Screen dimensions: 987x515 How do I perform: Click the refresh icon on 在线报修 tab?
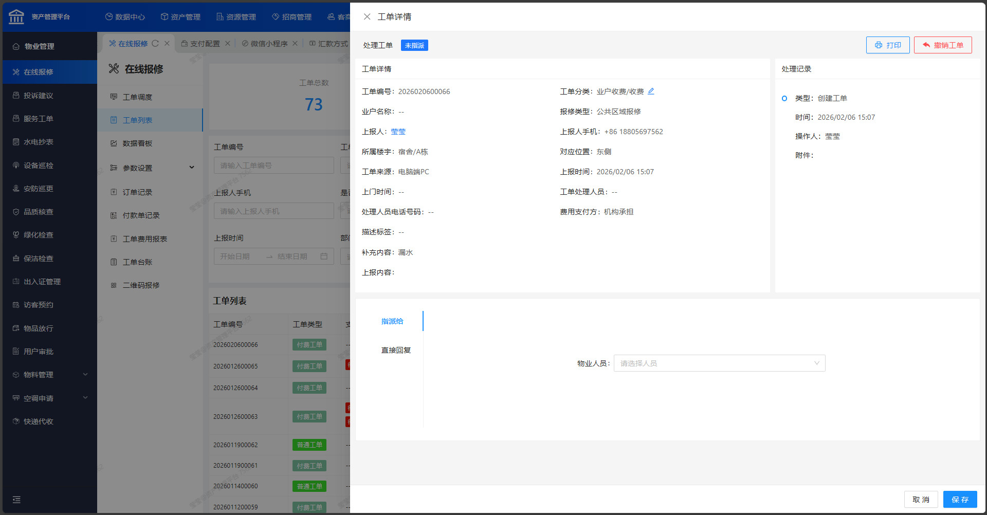click(x=155, y=44)
